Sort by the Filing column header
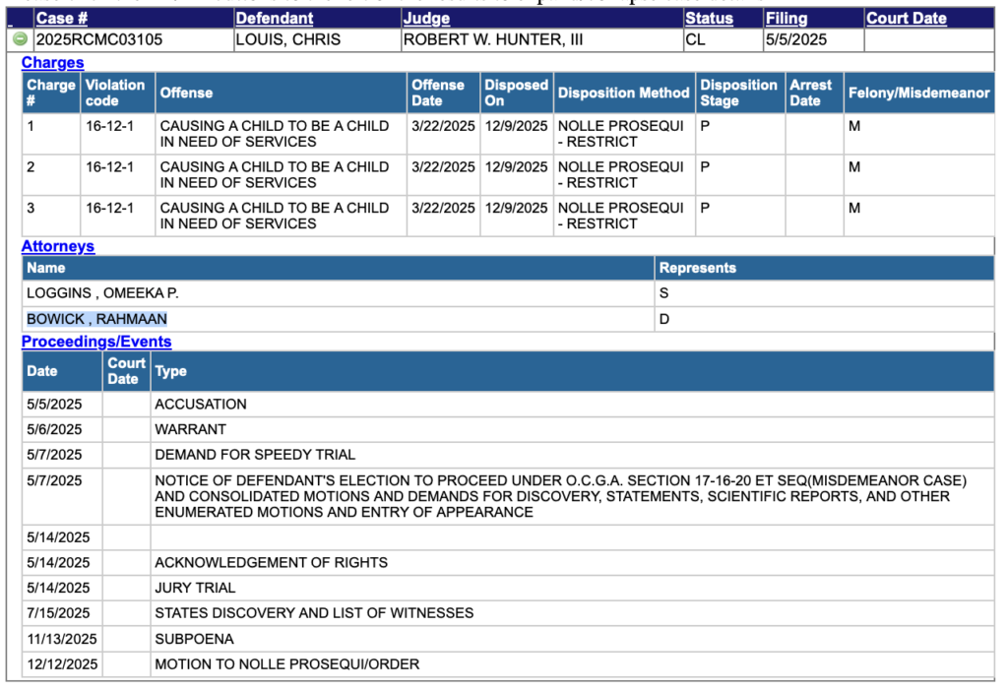The width and height of the screenshot is (1008, 692). (787, 18)
